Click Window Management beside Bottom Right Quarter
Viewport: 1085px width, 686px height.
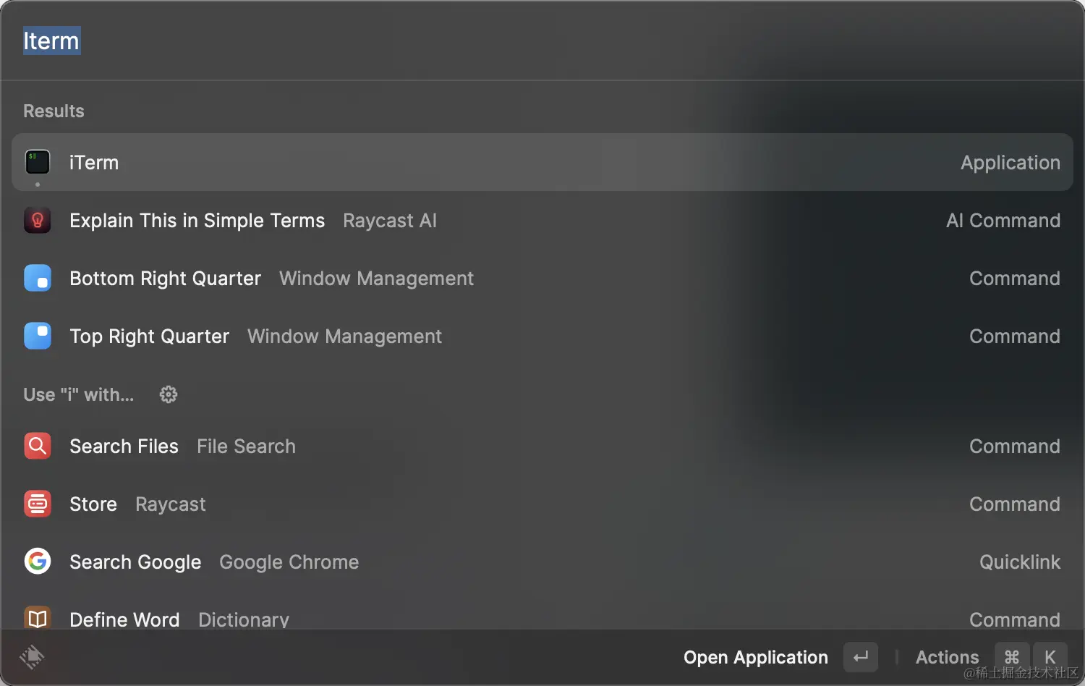376,279
